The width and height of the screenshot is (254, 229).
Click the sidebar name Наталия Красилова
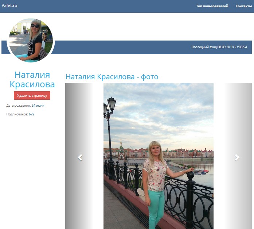coord(32,80)
